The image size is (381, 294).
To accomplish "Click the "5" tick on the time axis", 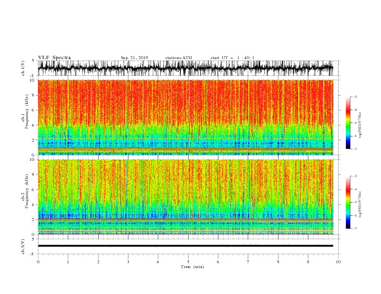I will coord(188,262).
